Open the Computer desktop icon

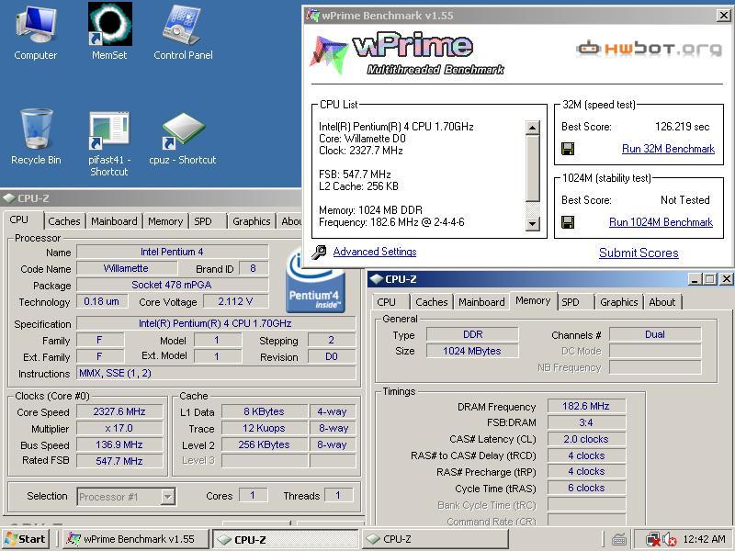(x=36, y=33)
